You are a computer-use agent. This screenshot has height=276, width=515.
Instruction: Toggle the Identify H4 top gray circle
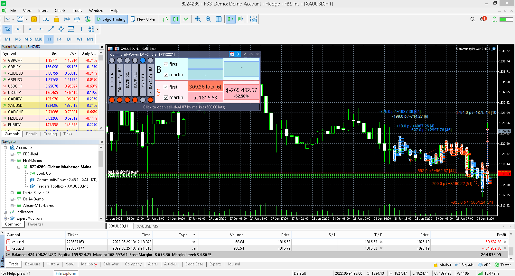click(120, 60)
